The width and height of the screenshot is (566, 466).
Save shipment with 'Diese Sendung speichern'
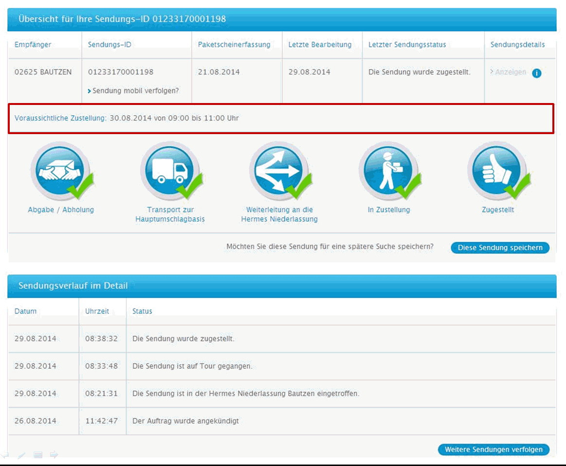[x=500, y=248]
